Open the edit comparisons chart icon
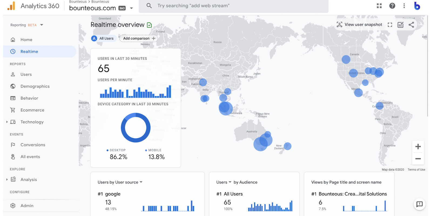432x216 pixels. [401, 25]
